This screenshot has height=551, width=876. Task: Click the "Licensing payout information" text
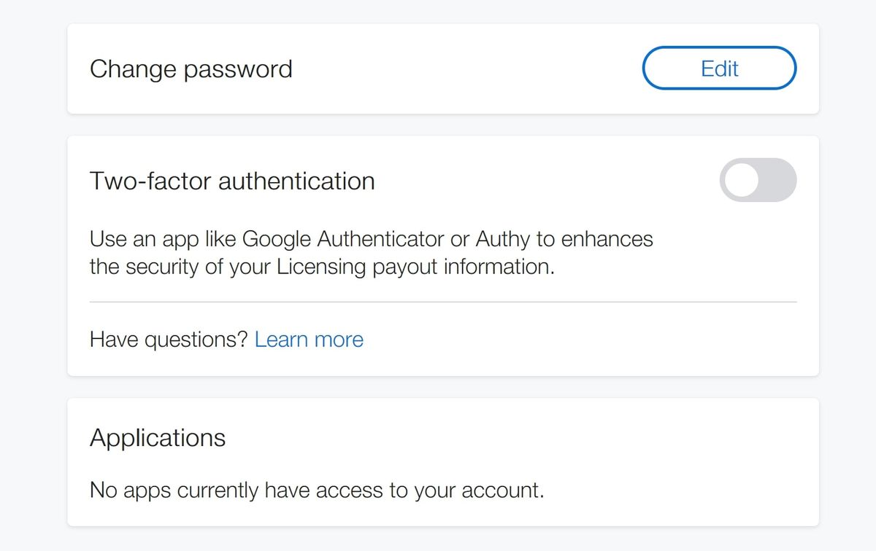[x=415, y=267]
